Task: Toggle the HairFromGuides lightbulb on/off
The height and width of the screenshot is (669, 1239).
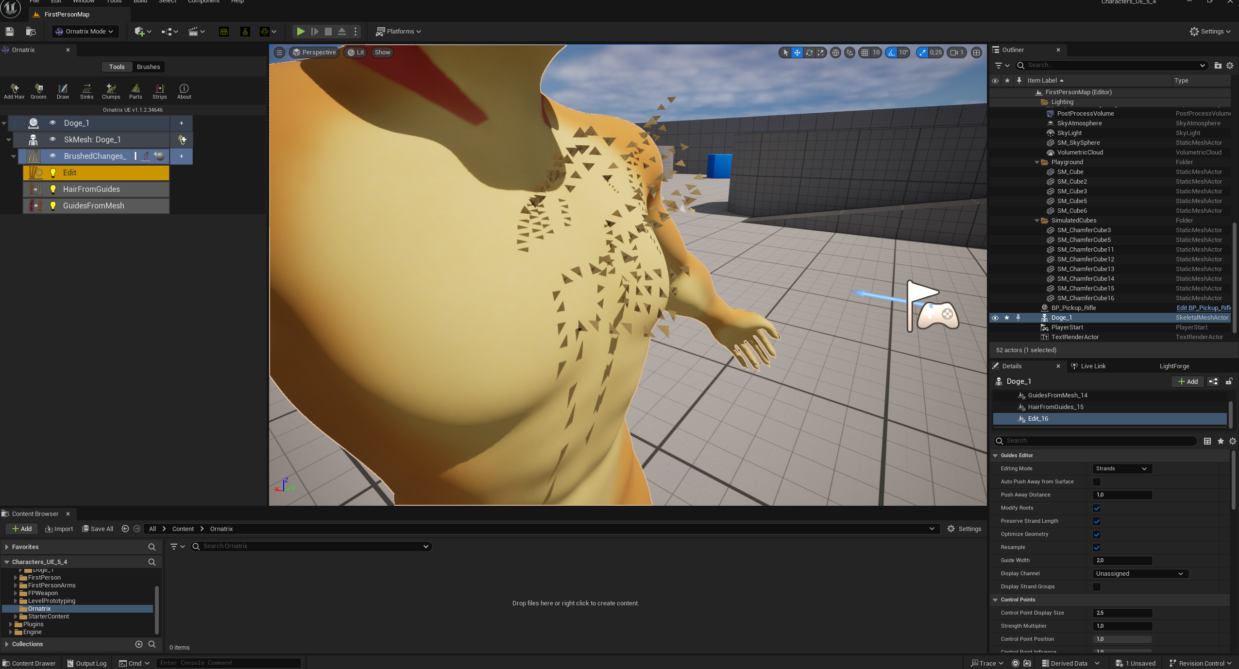Action: (53, 189)
